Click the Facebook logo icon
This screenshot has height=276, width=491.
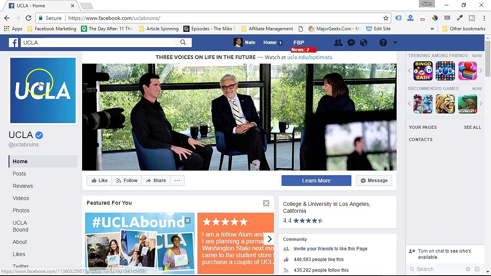click(x=13, y=43)
